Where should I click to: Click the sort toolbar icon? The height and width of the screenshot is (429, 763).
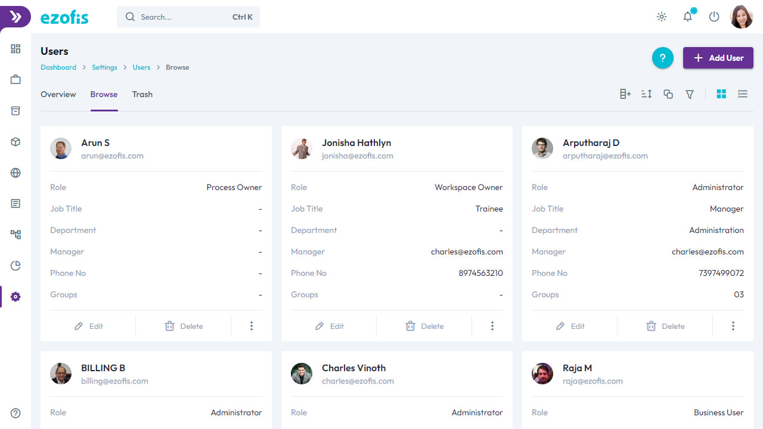647,94
